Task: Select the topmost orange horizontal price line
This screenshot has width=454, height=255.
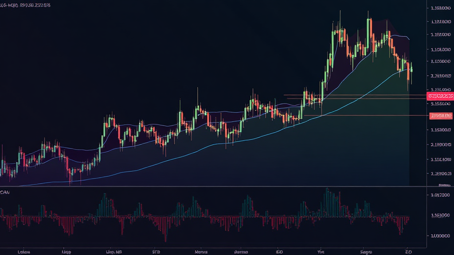Action: [x=355, y=95]
